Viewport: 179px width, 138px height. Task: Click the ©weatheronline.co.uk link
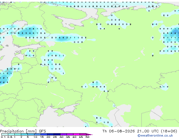pyautogui.click(x=155, y=135)
